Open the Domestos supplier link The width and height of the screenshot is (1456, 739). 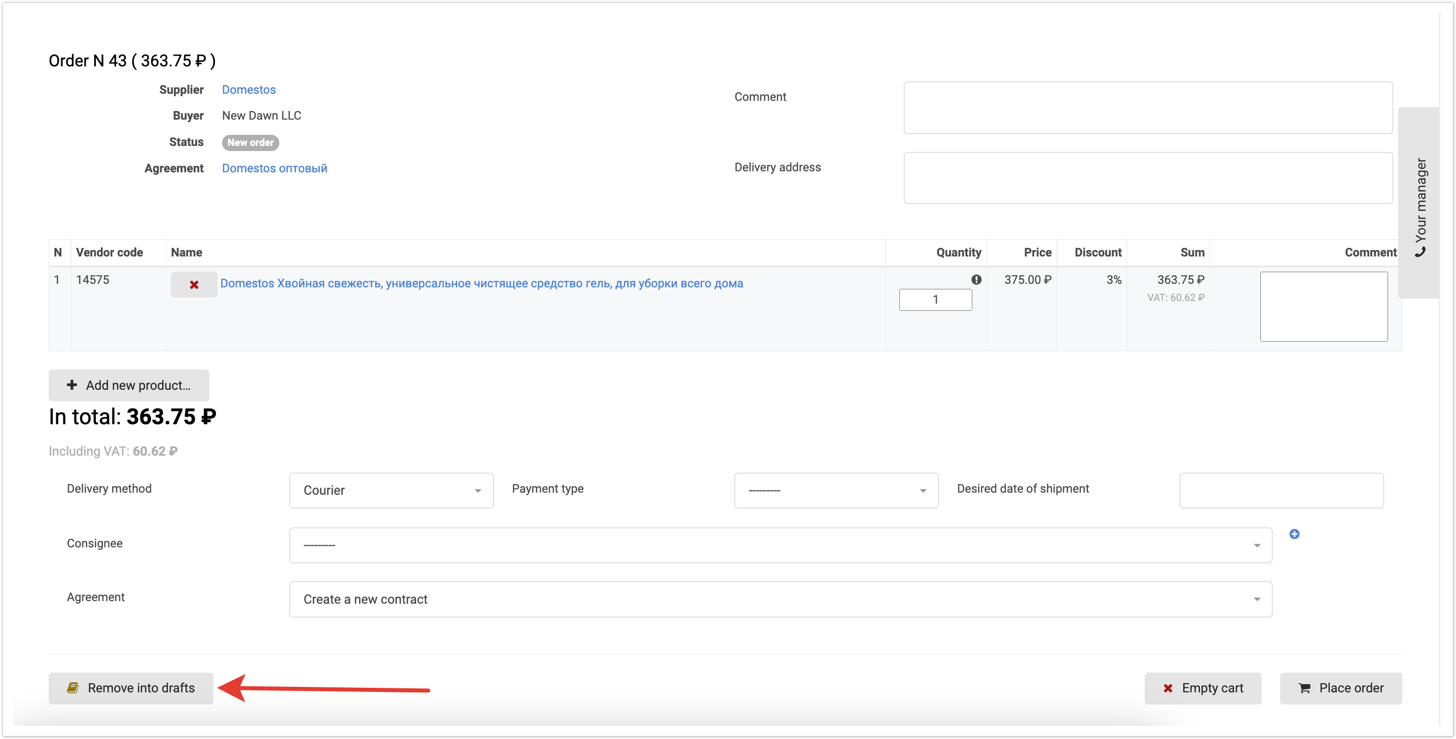249,90
